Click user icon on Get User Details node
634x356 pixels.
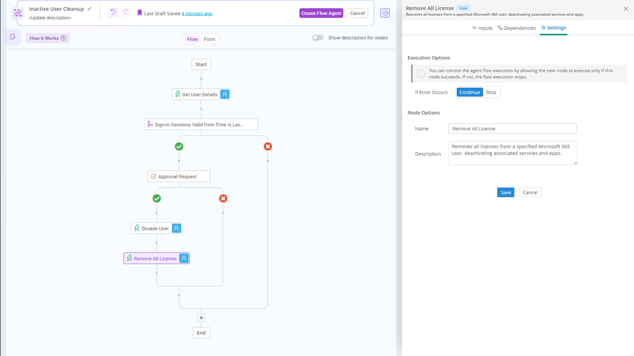coord(225,94)
